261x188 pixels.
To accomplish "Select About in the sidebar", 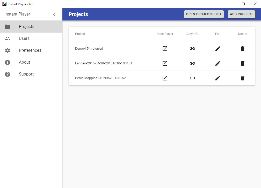I will click(31, 62).
